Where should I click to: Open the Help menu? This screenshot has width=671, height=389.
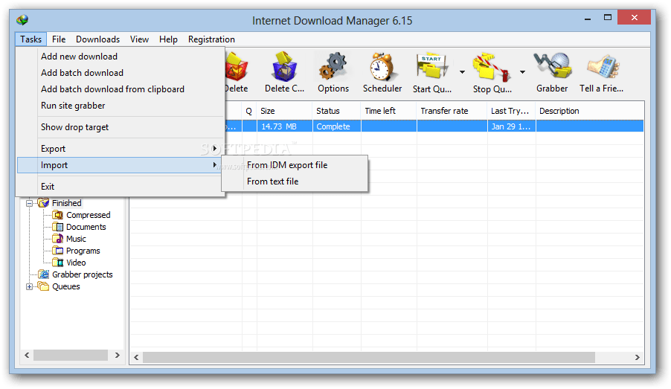[x=168, y=39]
